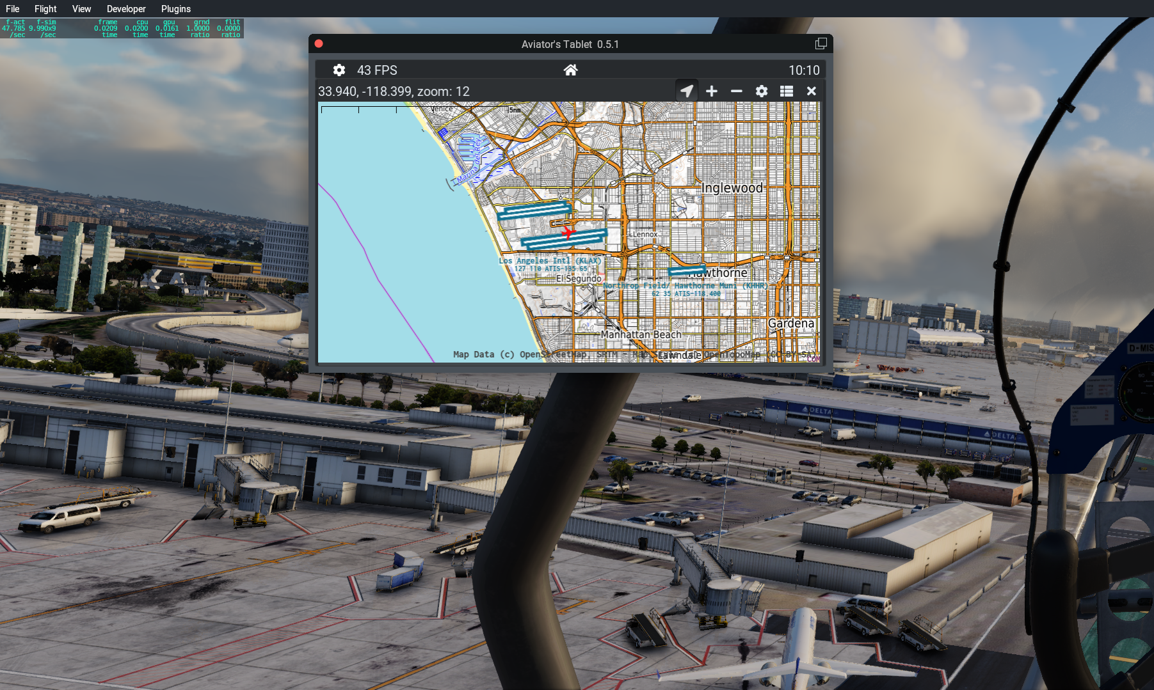Select the Los Angeles Intl (KLAX) airport label

(550, 261)
